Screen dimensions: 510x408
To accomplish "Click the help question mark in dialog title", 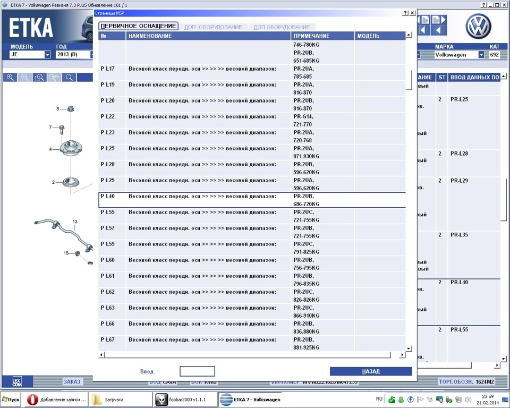I will tap(405, 13).
